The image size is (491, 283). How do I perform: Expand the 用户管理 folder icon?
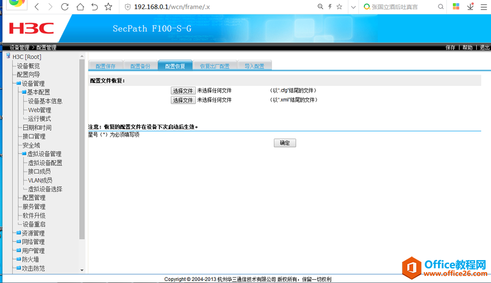19,250
